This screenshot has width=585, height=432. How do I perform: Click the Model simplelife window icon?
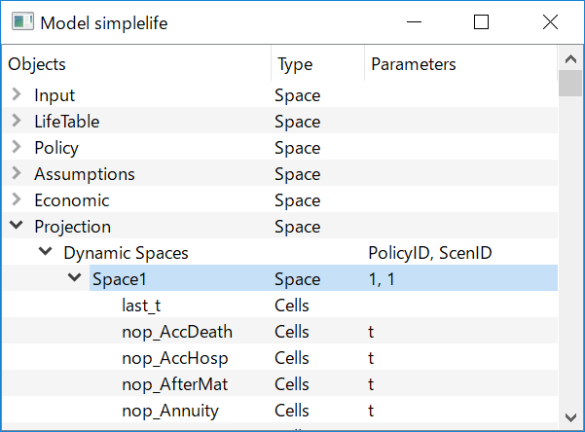coord(22,21)
